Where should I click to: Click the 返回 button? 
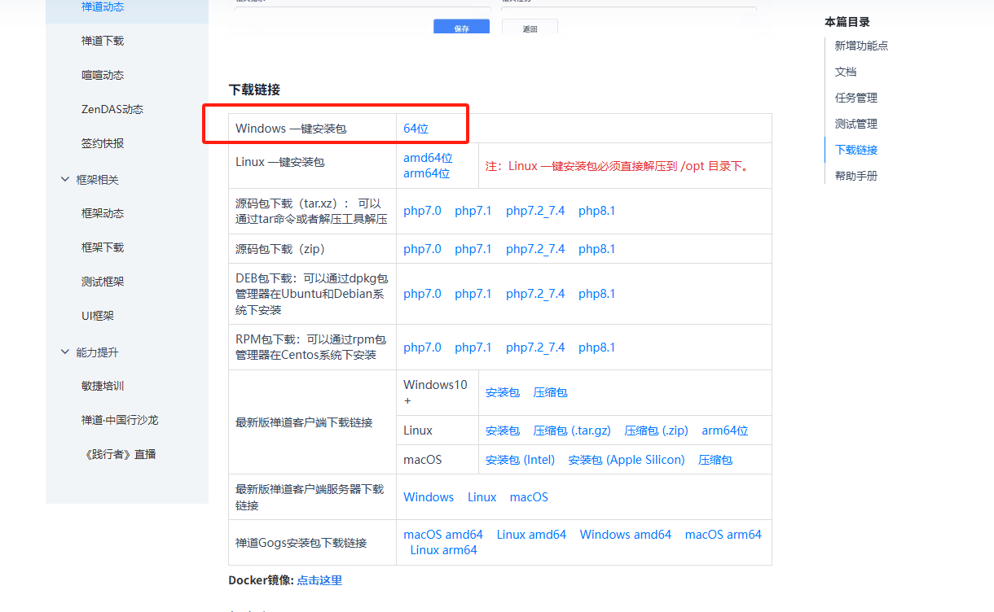[x=530, y=28]
